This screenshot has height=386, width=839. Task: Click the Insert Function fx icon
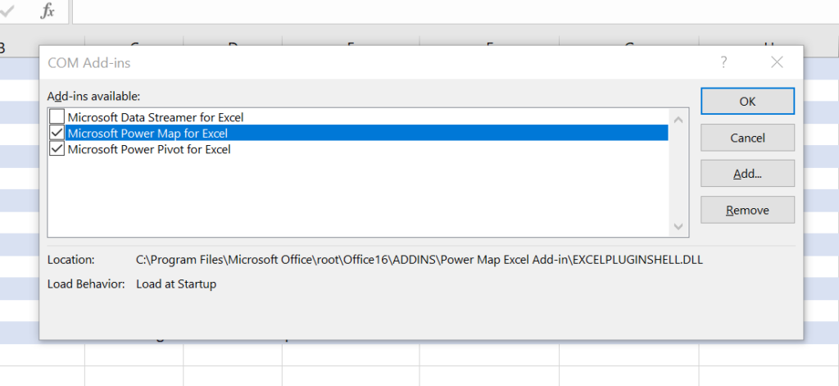(48, 11)
